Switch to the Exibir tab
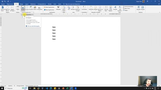 click(55, 4)
